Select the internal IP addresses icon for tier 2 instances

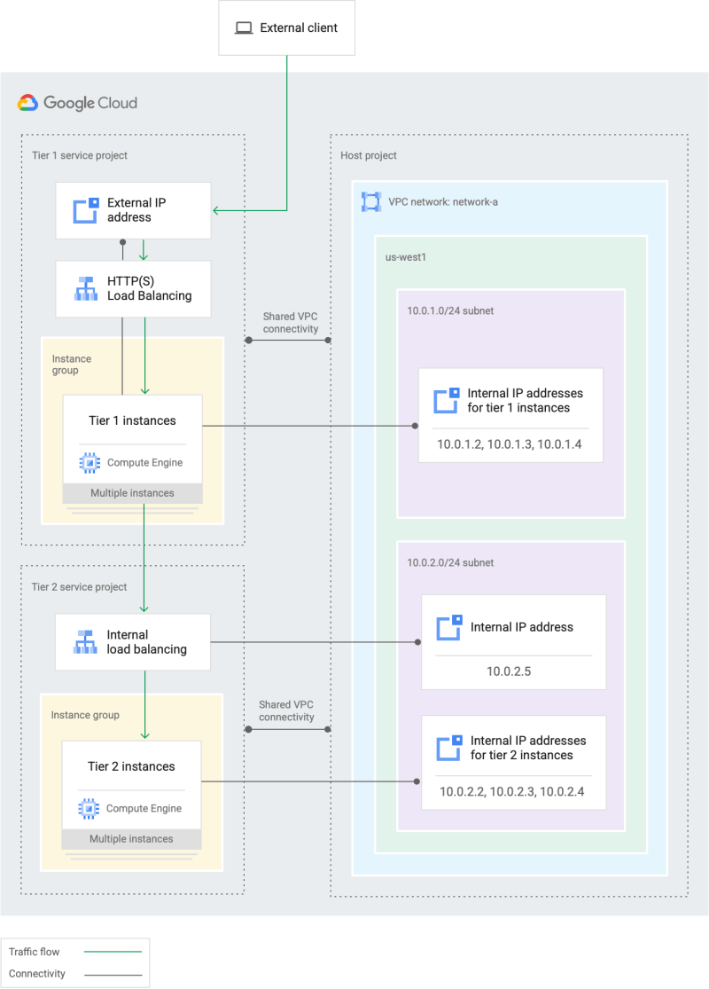tap(449, 748)
